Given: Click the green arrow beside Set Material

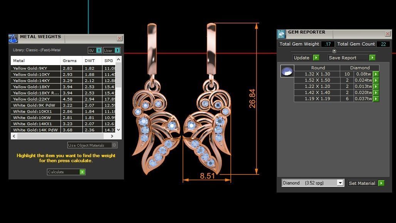Looking at the screenshot, I should point(381,183).
